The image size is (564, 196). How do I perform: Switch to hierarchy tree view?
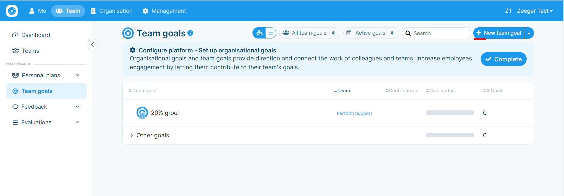[x=259, y=33]
